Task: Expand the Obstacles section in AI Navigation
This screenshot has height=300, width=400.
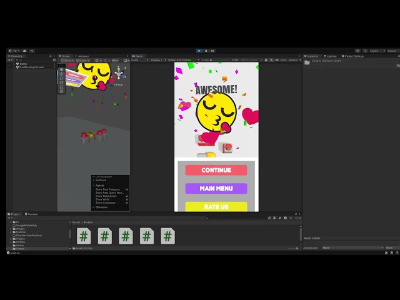Action: pos(94,207)
